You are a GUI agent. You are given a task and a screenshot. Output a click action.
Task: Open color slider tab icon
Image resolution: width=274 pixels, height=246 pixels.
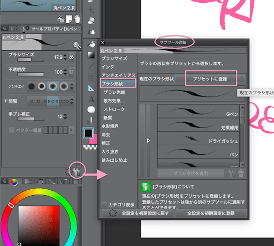[29, 182]
